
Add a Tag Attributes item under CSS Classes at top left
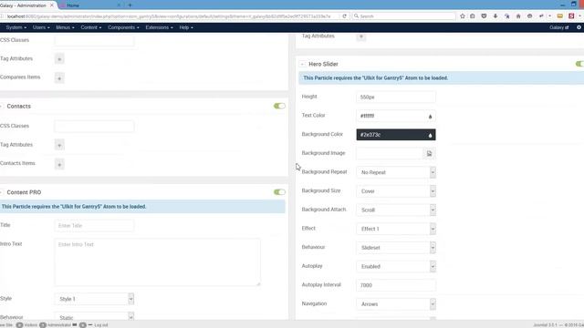[x=59, y=58]
